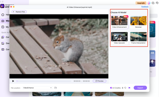Click the Preview button
Image resolution: width=159 pixels, height=97 pixels.
[x=99, y=81]
